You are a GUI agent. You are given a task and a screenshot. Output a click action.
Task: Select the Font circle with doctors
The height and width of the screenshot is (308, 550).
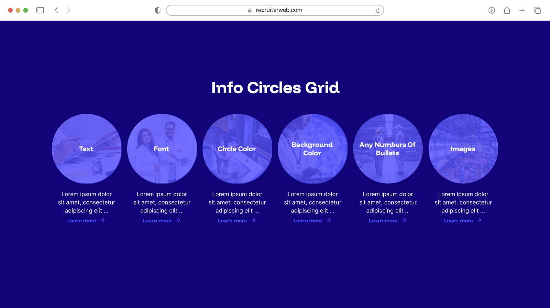tap(162, 148)
